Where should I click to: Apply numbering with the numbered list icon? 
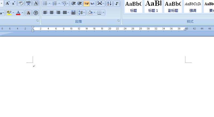55,3
